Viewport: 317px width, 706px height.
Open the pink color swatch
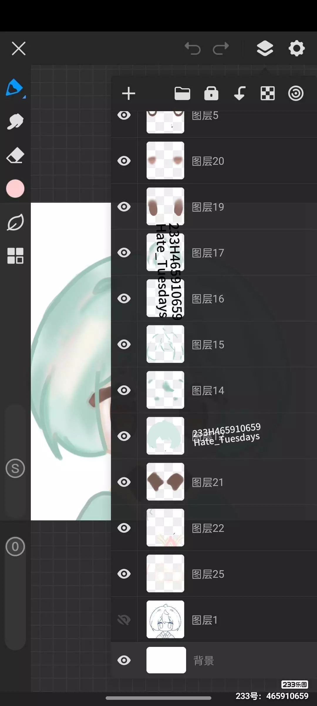click(x=15, y=189)
